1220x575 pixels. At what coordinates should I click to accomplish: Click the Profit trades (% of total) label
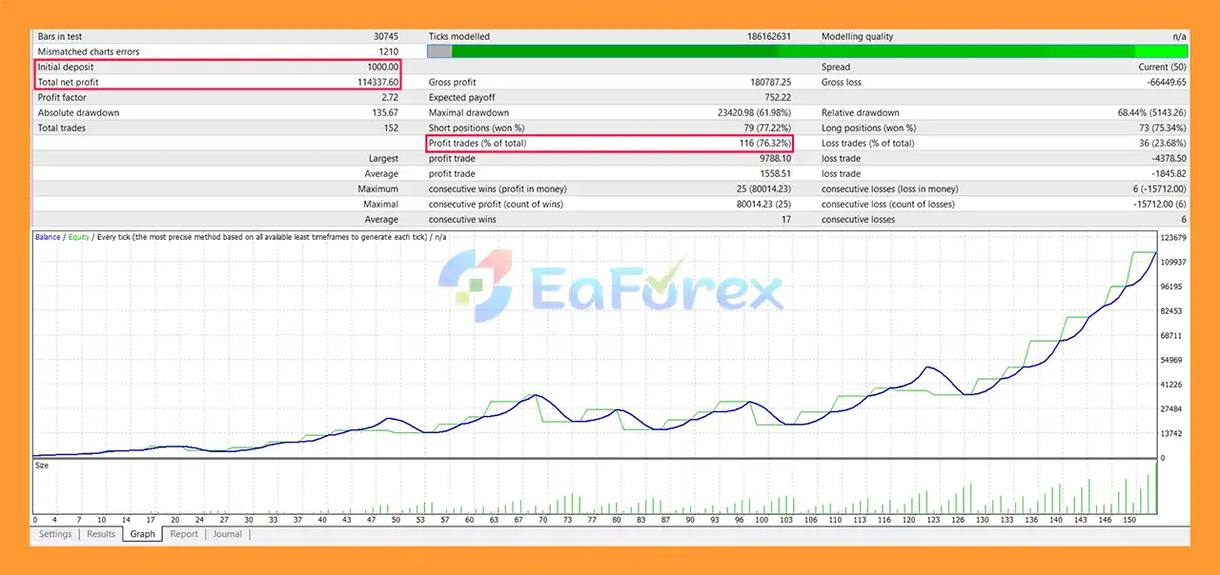pyautogui.click(x=477, y=144)
